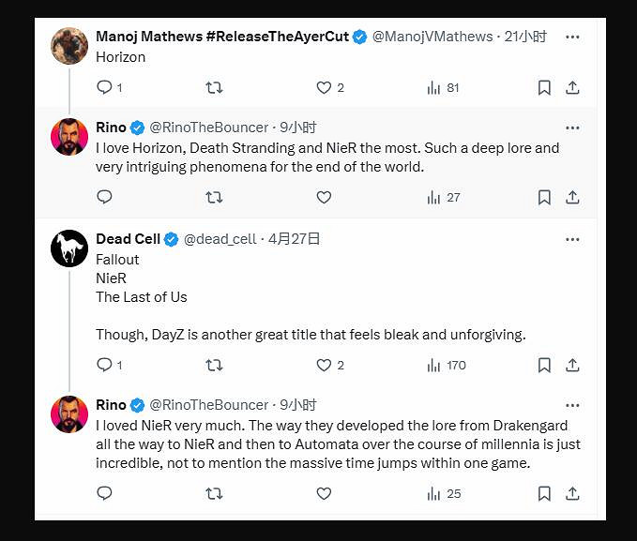Image resolution: width=637 pixels, height=541 pixels.
Task: Open the 4月27日 timestamp on Dead Cell's tweet
Action: [x=295, y=239]
